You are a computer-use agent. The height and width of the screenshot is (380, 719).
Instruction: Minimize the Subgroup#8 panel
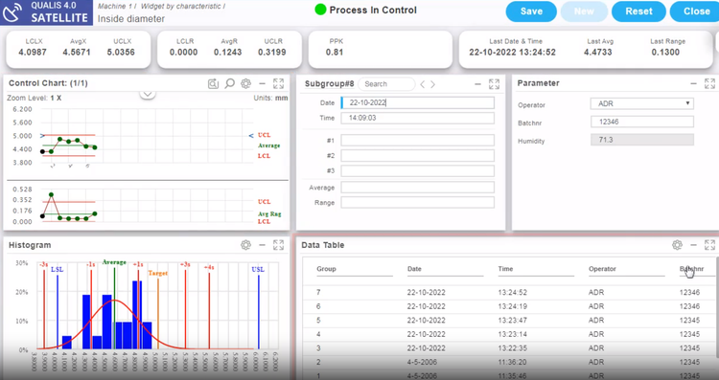pos(477,84)
